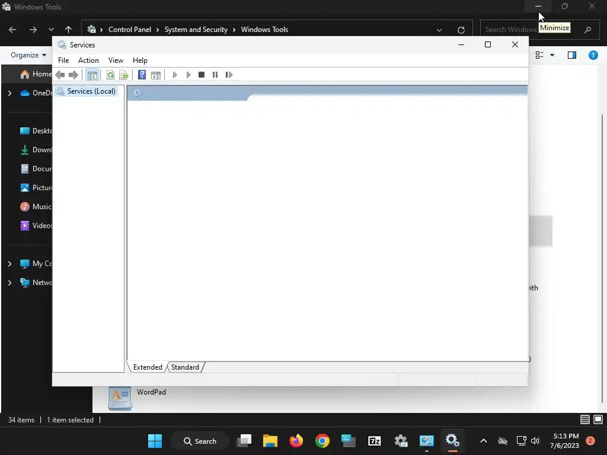Go forward in Windows Tools explorer
Image resolution: width=607 pixels, height=455 pixels.
click(x=33, y=30)
